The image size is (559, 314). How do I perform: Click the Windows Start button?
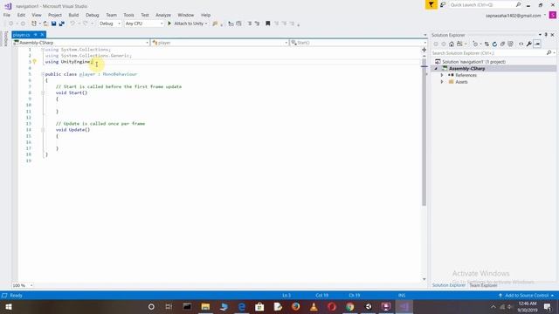tap(9, 306)
